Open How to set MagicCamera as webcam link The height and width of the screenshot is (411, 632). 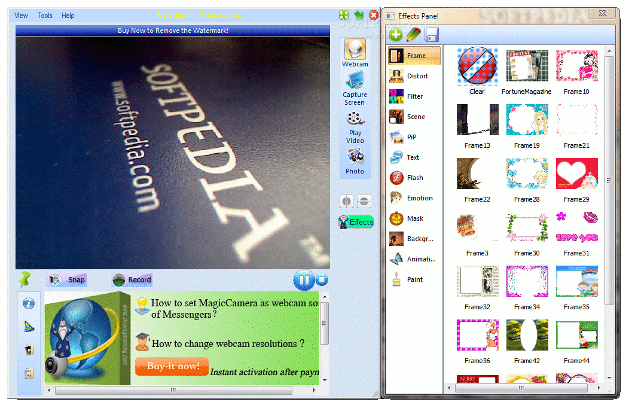pyautogui.click(x=236, y=309)
